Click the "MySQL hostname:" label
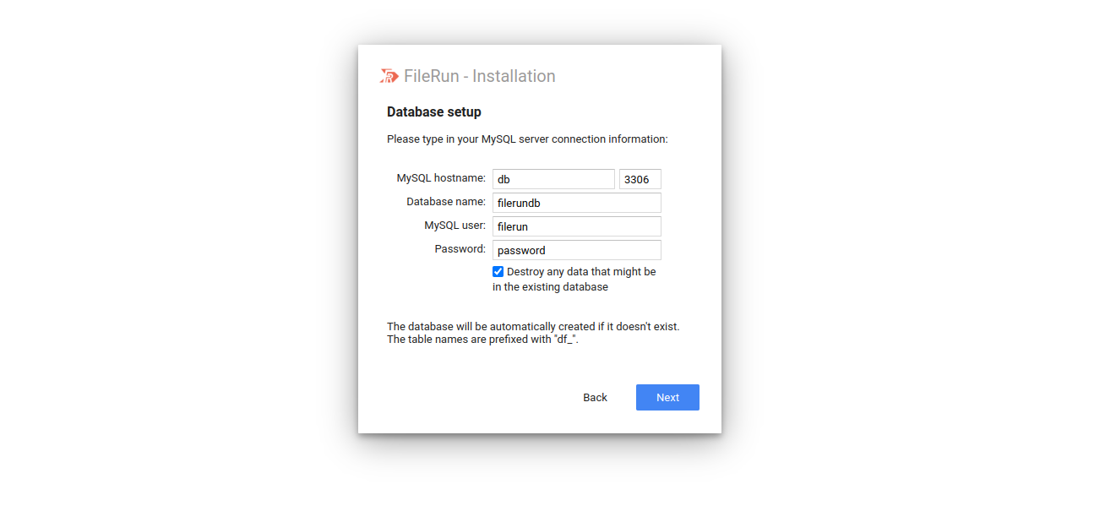 coord(441,178)
